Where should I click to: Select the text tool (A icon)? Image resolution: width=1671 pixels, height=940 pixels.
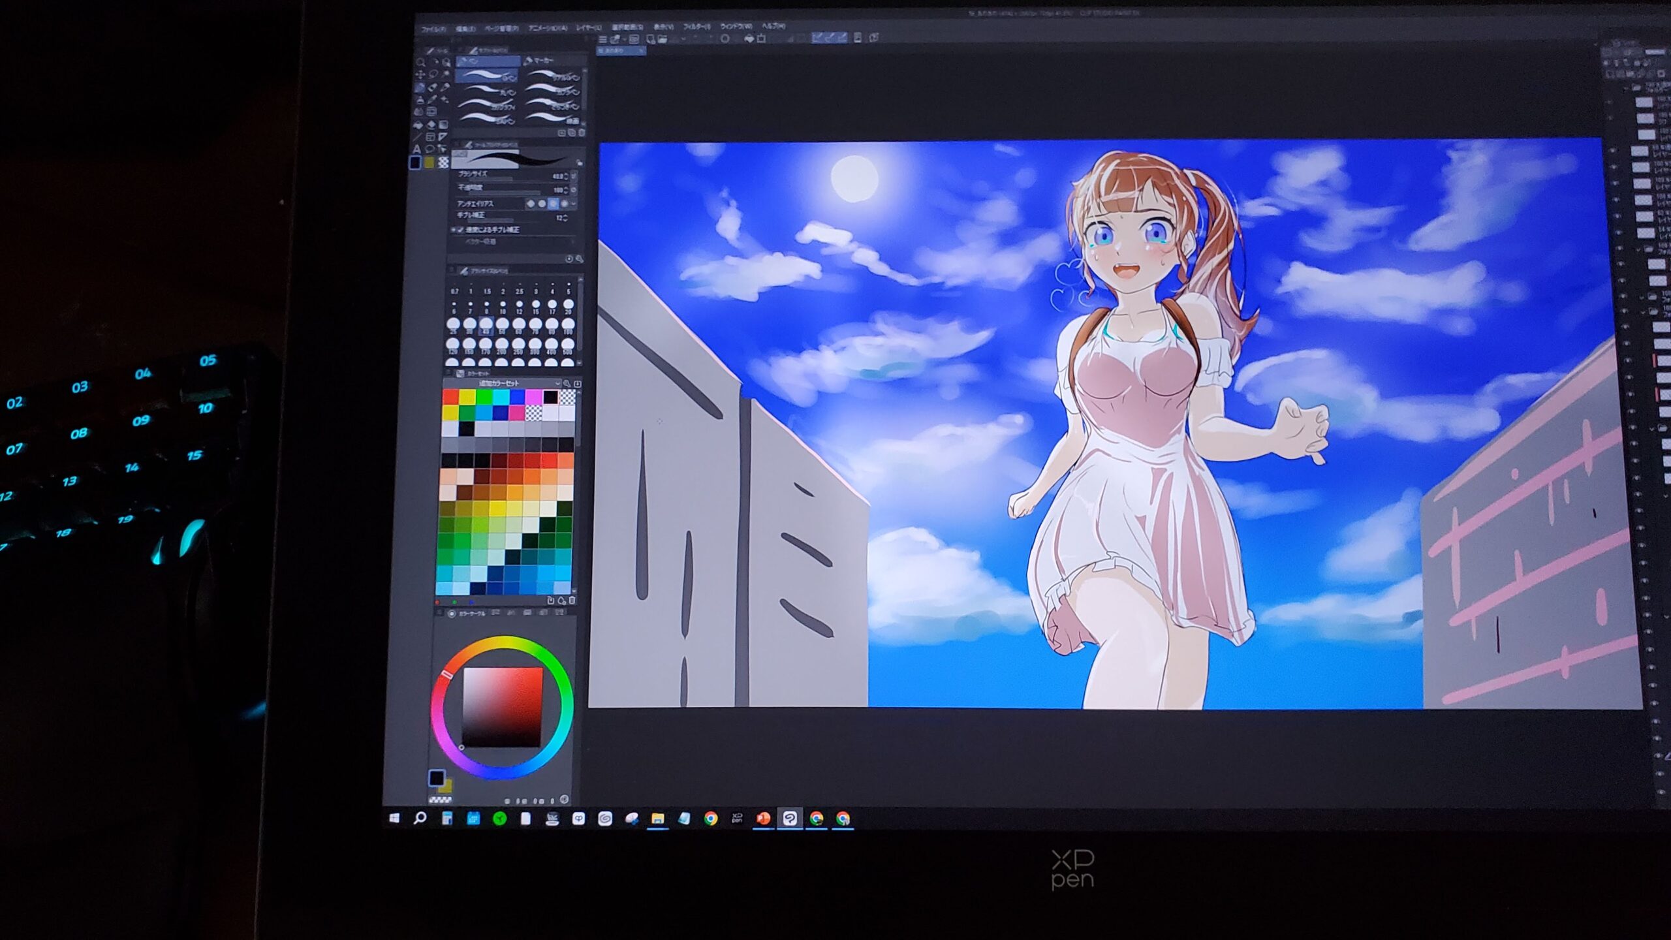point(417,149)
